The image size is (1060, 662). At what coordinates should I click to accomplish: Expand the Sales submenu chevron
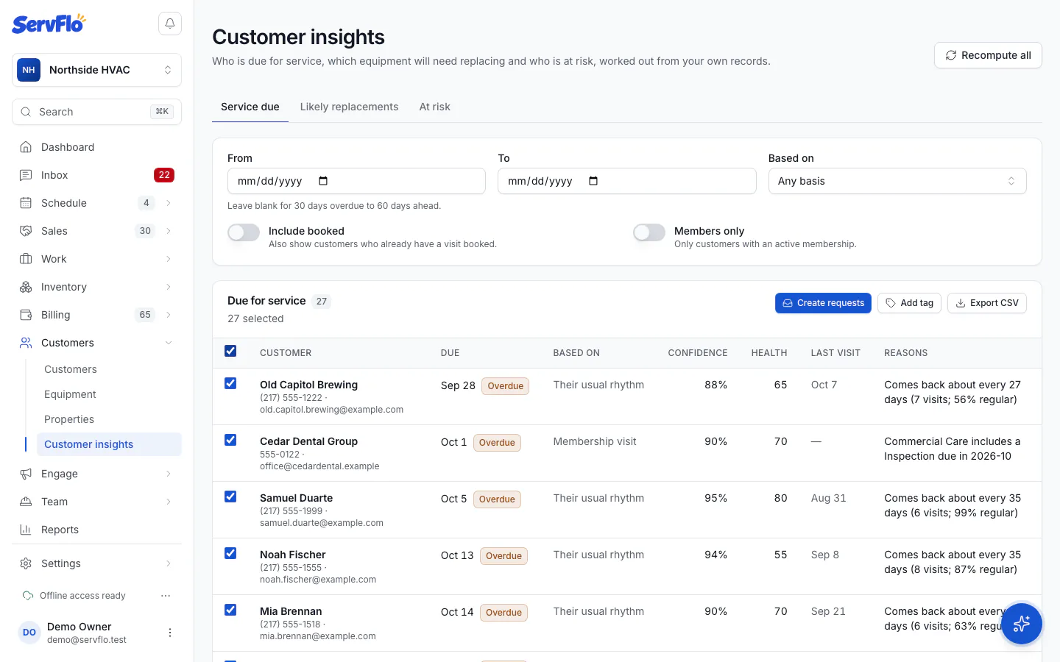pos(169,231)
